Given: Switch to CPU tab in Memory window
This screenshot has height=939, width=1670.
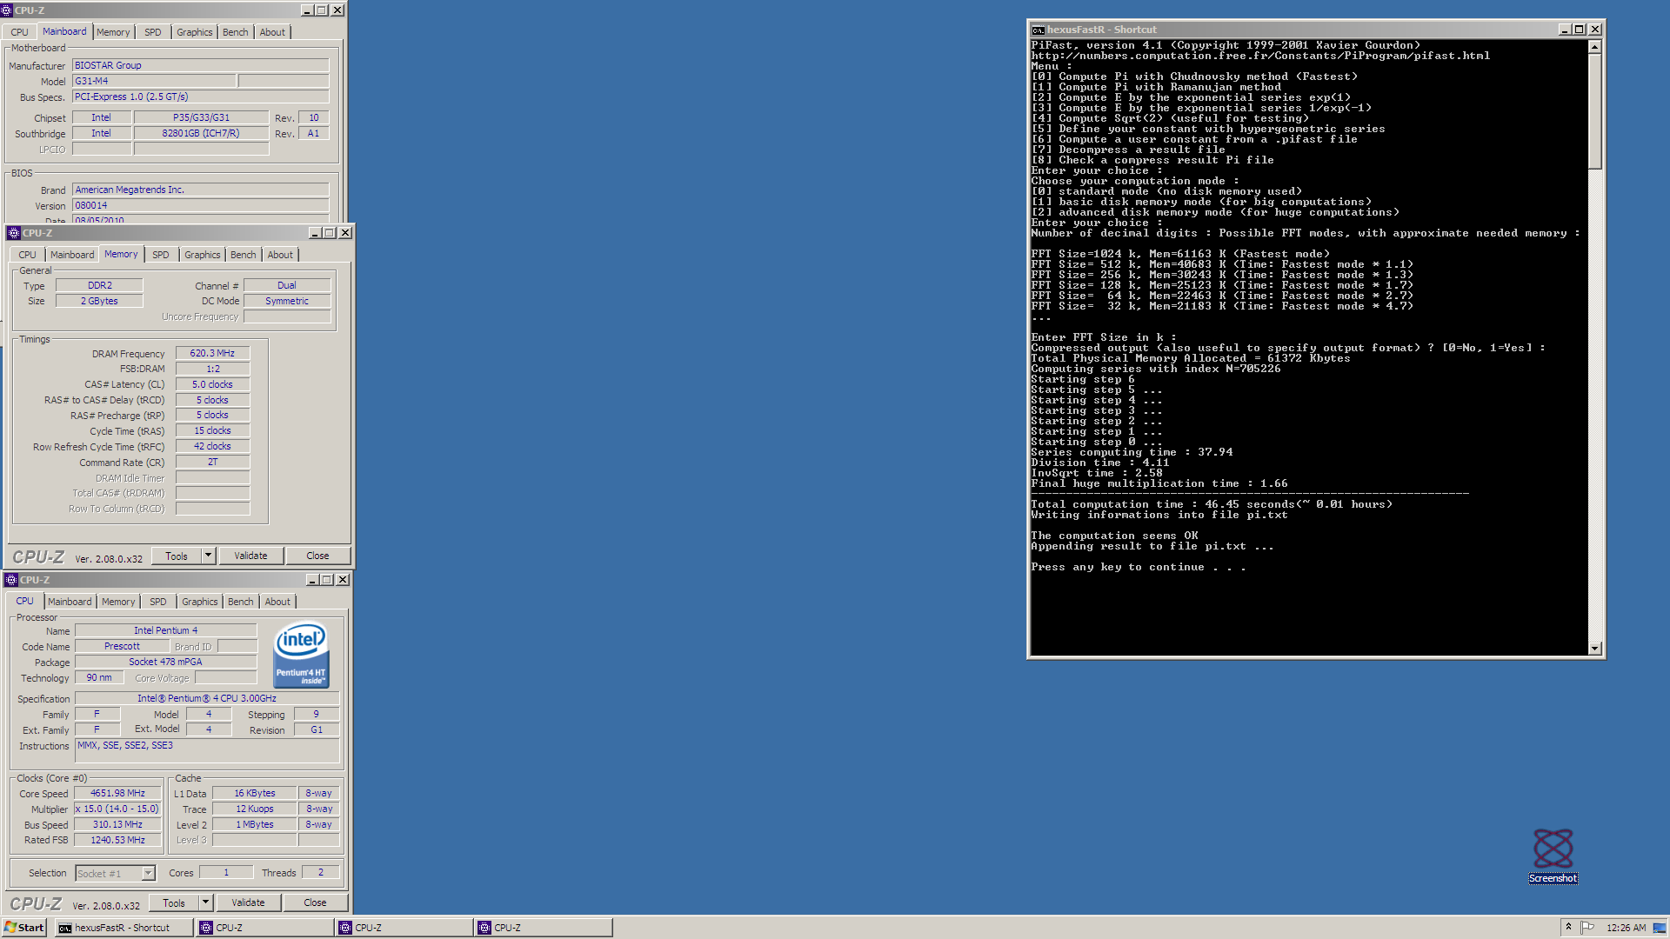Looking at the screenshot, I should pyautogui.click(x=28, y=255).
